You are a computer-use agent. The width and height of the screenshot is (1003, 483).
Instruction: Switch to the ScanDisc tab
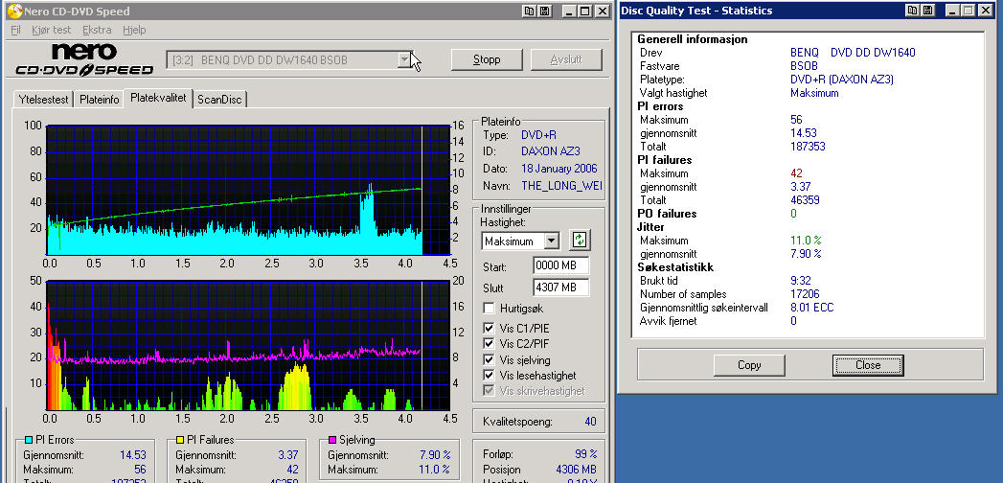point(219,100)
